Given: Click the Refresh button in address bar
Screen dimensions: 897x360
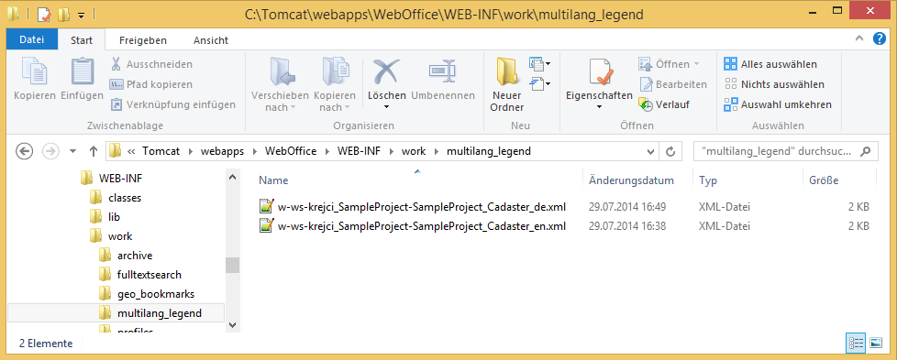Looking at the screenshot, I should [670, 152].
